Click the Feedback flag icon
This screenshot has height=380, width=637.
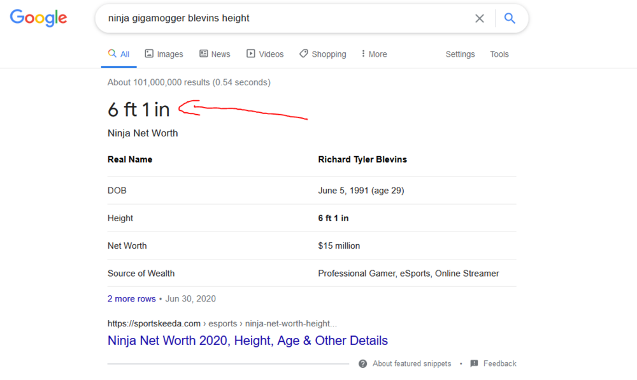(474, 363)
